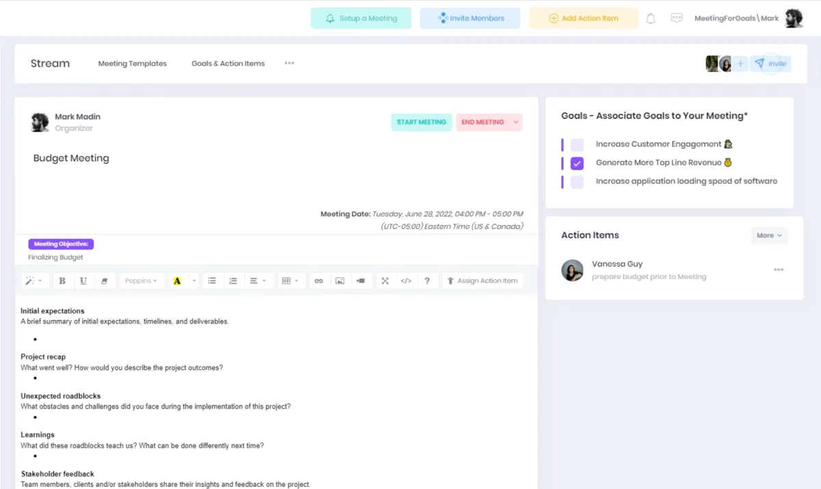This screenshot has height=489, width=821.
Task: Uncheck the Generate More Top Line Revenue checkbox
Action: tap(577, 163)
